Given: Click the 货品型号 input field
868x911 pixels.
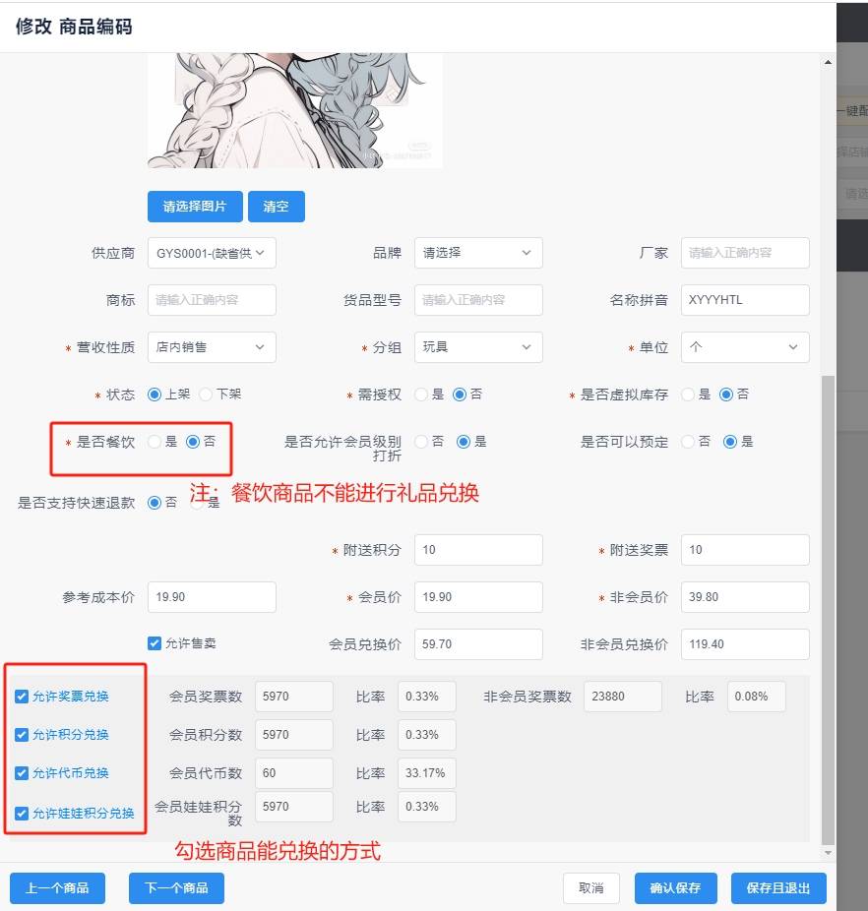Looking at the screenshot, I should 478,300.
